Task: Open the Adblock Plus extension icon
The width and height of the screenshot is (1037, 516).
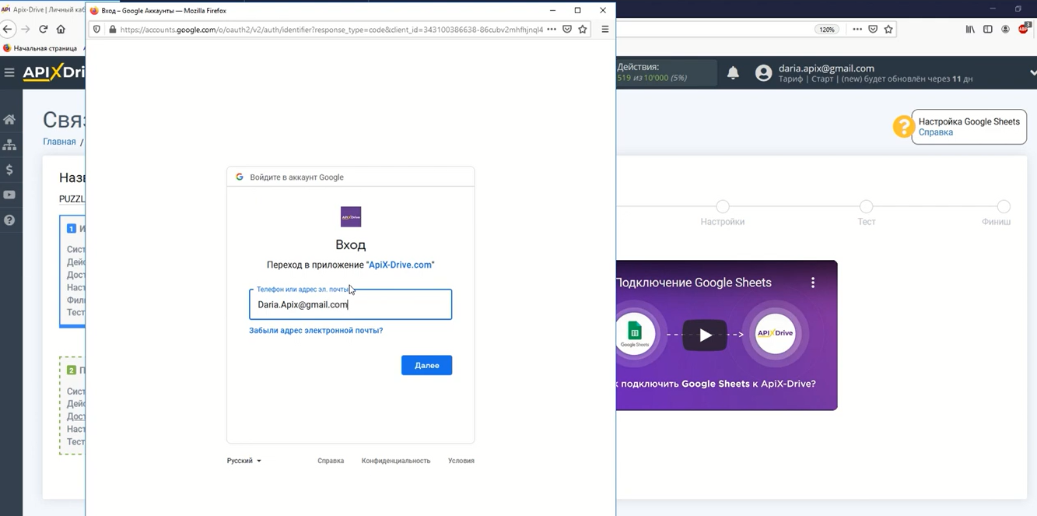Action: point(1024,30)
